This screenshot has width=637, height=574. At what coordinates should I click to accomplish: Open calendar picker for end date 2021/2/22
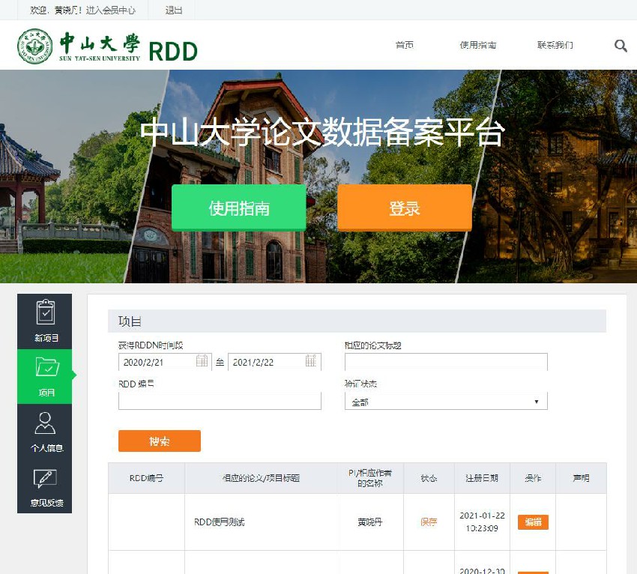point(311,360)
